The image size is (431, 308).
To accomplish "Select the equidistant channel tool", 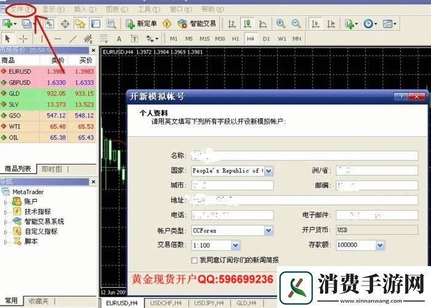I will pos(88,39).
